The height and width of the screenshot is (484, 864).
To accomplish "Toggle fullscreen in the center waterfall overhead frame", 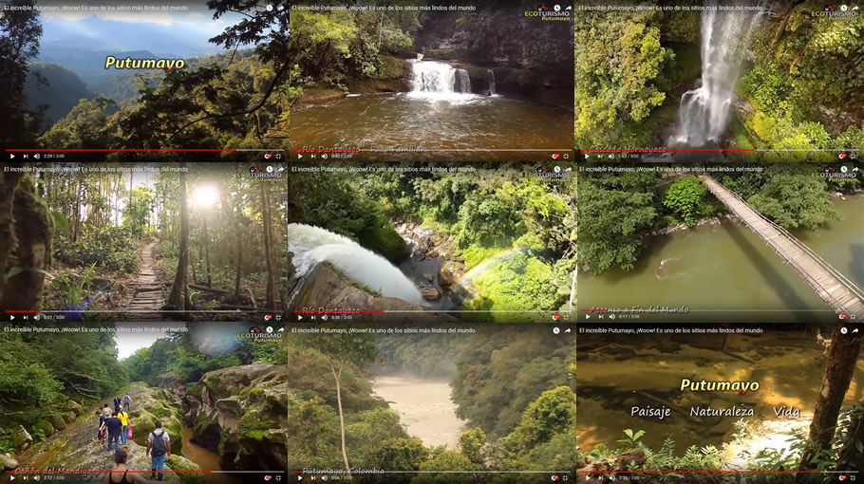I will 566,317.
